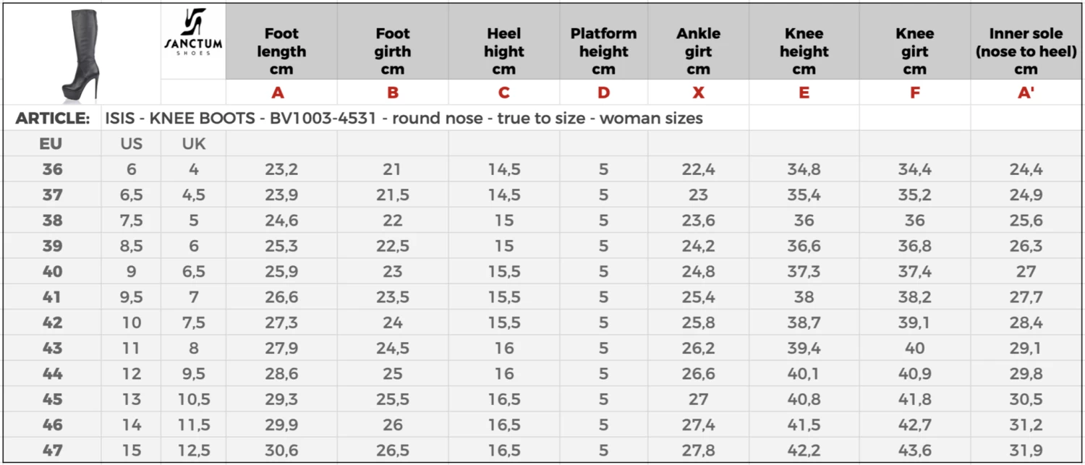Select the Ankle girt cm header
Viewport: 1085px width, 465px height.
tap(698, 51)
